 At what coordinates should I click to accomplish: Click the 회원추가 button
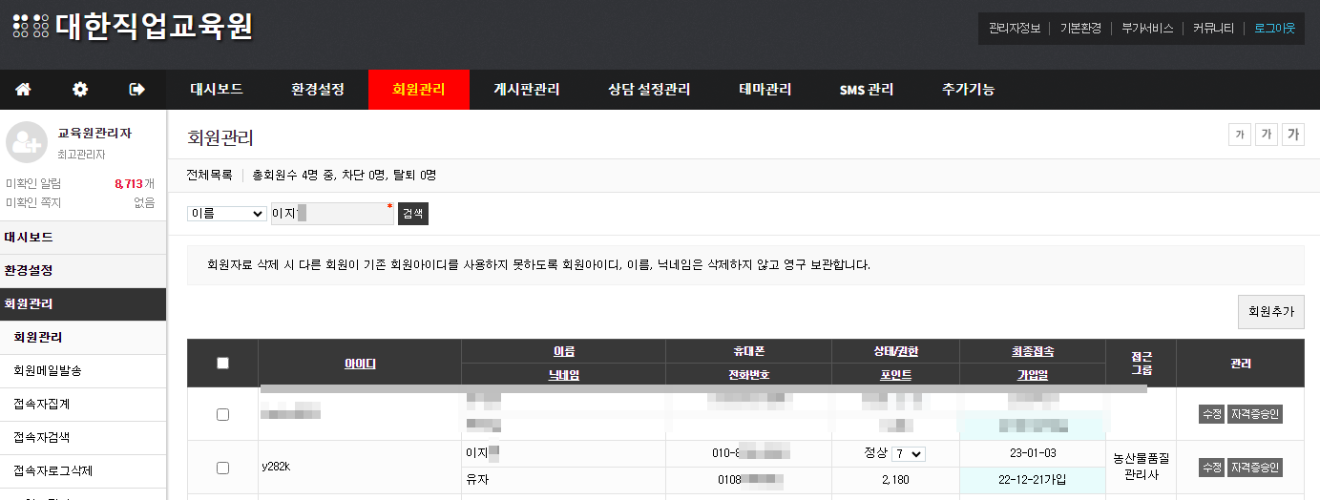[1269, 312]
